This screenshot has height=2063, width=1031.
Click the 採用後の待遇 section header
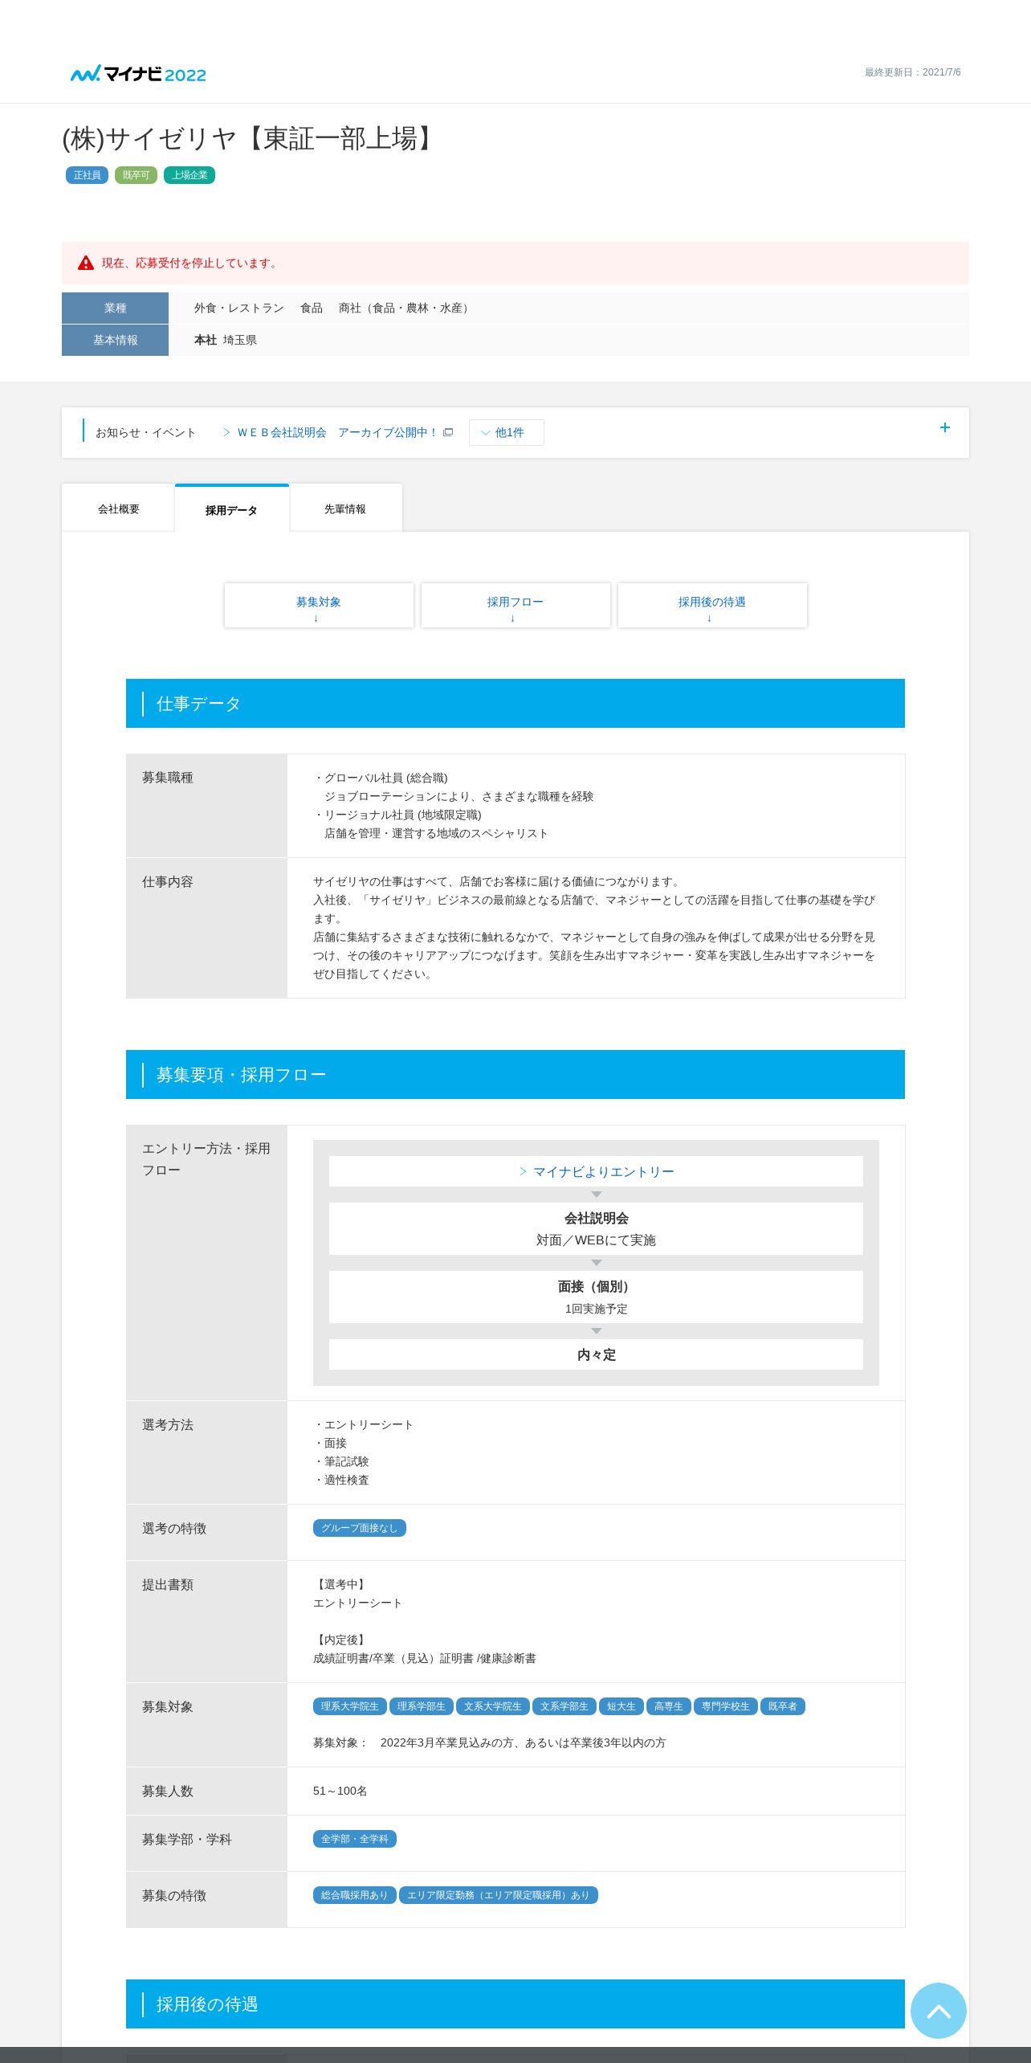[x=515, y=2004]
